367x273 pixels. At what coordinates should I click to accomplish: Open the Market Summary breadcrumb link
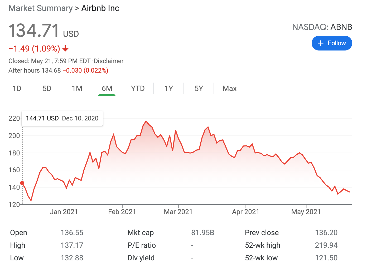point(41,8)
